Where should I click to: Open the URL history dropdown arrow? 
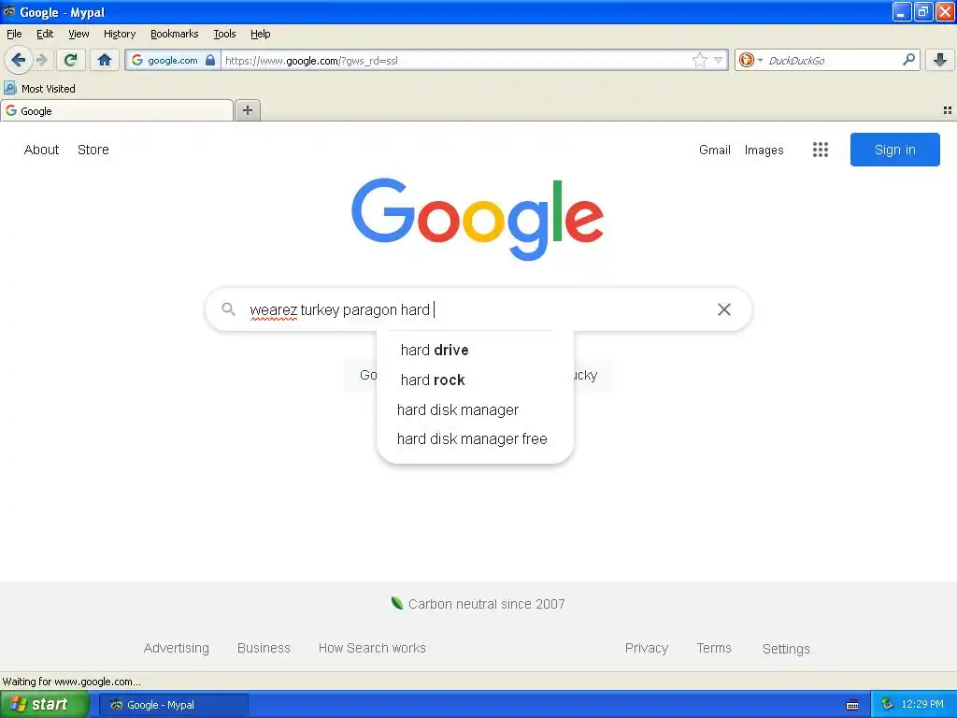click(x=719, y=60)
